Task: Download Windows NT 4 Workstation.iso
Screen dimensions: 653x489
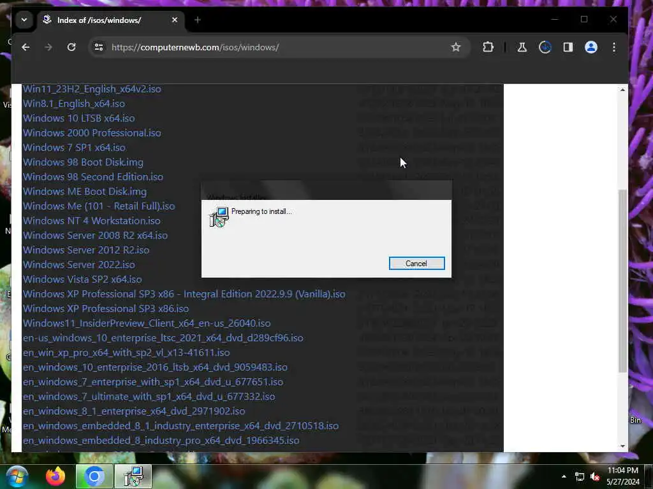Action: click(92, 221)
